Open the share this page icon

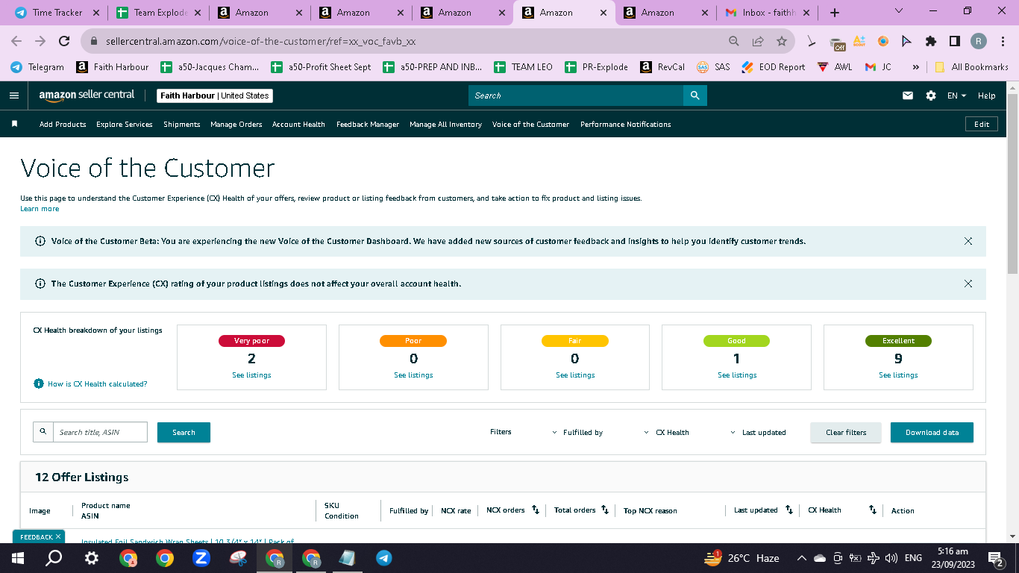click(758, 42)
